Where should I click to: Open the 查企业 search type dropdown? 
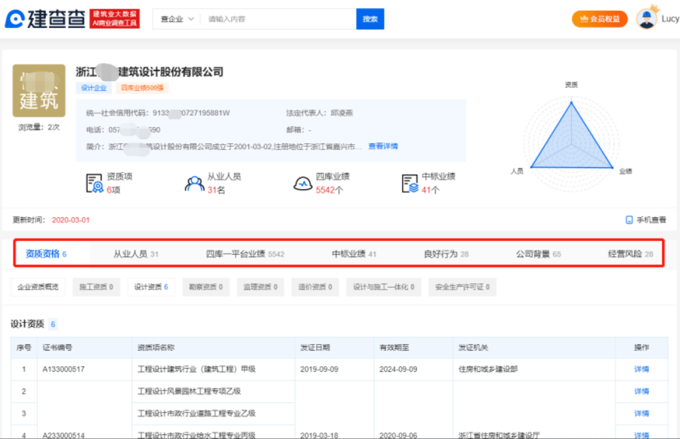(x=175, y=19)
